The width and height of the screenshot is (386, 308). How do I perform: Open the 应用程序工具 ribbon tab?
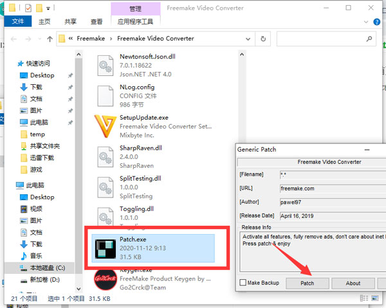click(135, 22)
